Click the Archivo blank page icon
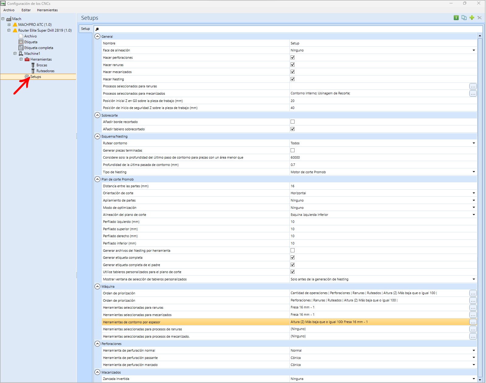The width and height of the screenshot is (486, 383). pos(21,36)
